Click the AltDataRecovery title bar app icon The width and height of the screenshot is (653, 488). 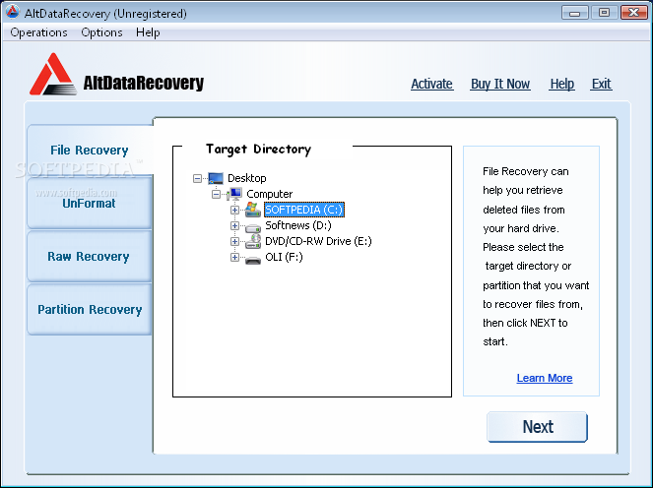pyautogui.click(x=12, y=12)
